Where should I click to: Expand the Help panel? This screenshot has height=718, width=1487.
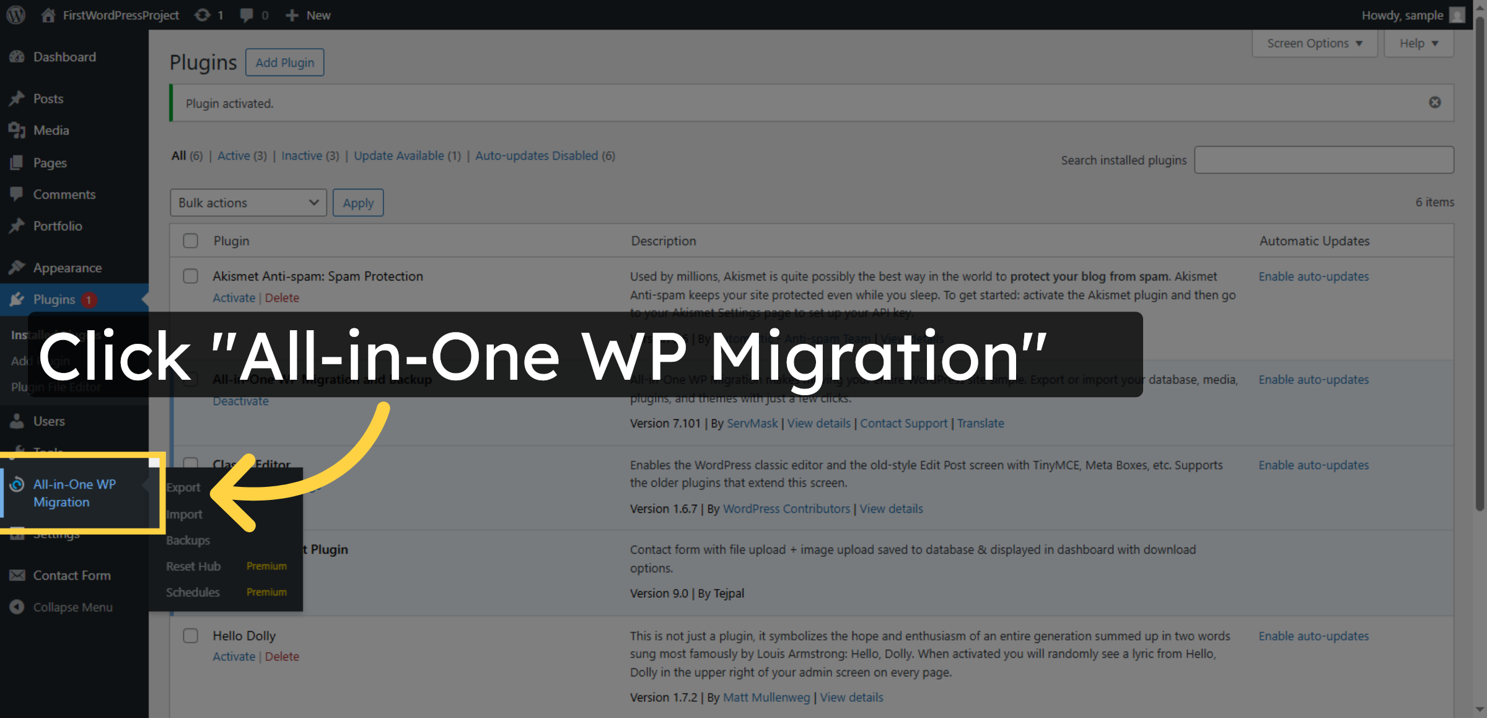pyautogui.click(x=1418, y=43)
